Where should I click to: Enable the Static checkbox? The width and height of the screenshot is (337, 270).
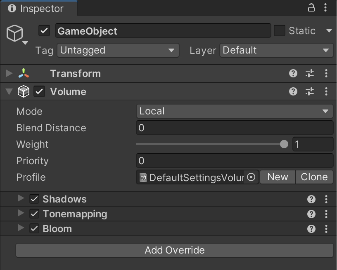pos(280,31)
